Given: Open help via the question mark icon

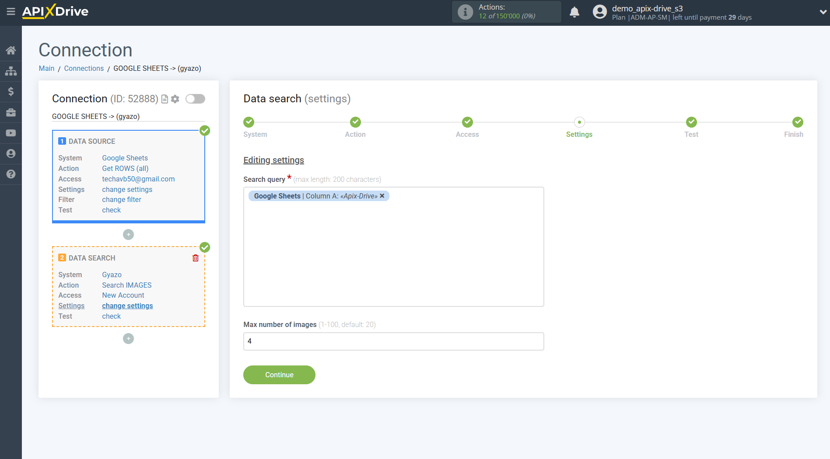Looking at the screenshot, I should pos(11,174).
